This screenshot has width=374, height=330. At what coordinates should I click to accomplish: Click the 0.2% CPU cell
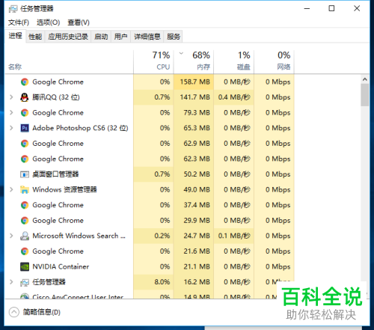(153, 236)
